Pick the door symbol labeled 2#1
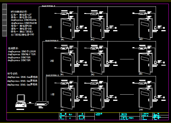The width and height of the screenshot is (171, 123). pyautogui.click(x=67, y=99)
